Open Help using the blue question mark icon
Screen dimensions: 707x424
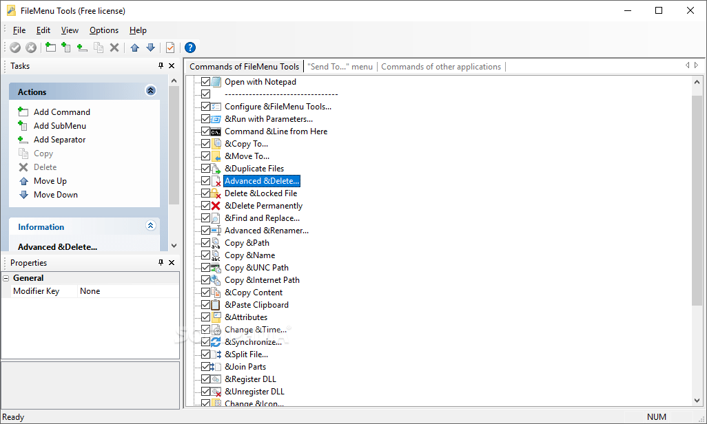click(190, 47)
